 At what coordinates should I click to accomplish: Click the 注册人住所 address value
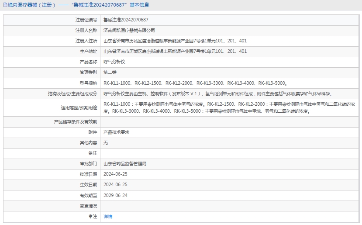tap(175, 41)
